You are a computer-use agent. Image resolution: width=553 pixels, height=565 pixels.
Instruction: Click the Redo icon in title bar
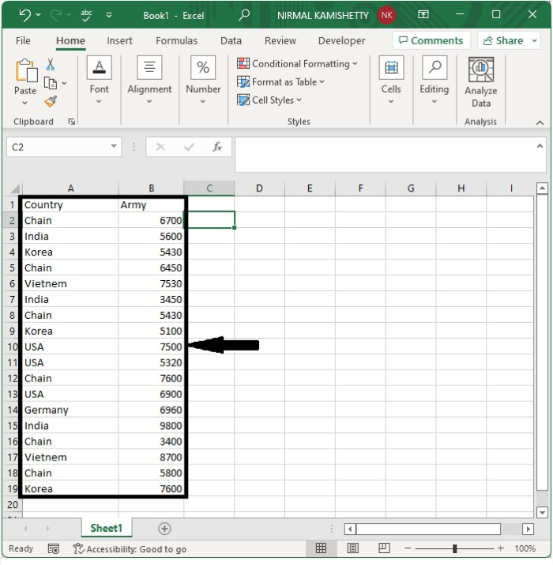point(56,15)
